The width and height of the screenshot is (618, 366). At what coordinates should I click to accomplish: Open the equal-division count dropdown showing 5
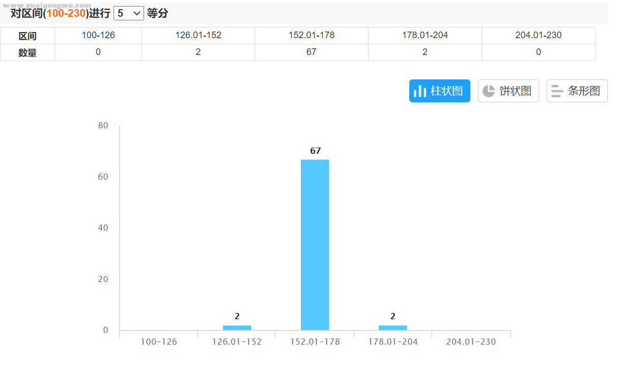point(128,13)
